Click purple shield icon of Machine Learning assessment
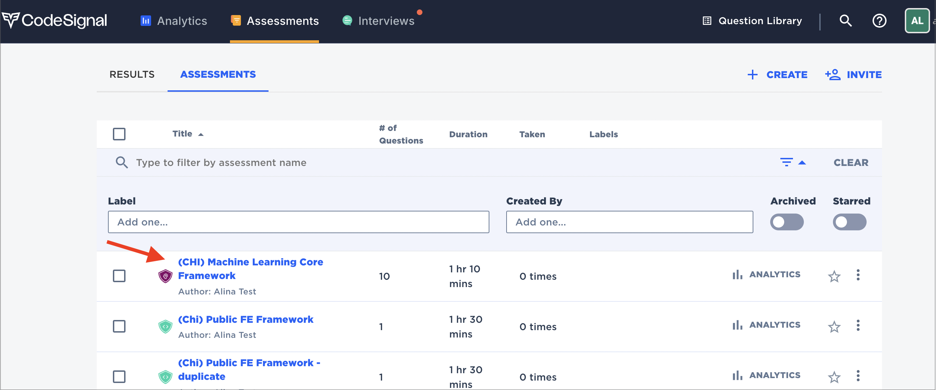This screenshot has height=390, width=936. 165,276
